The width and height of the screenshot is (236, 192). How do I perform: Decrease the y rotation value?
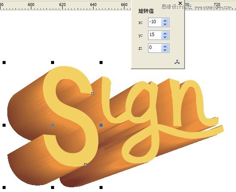(x=165, y=37)
